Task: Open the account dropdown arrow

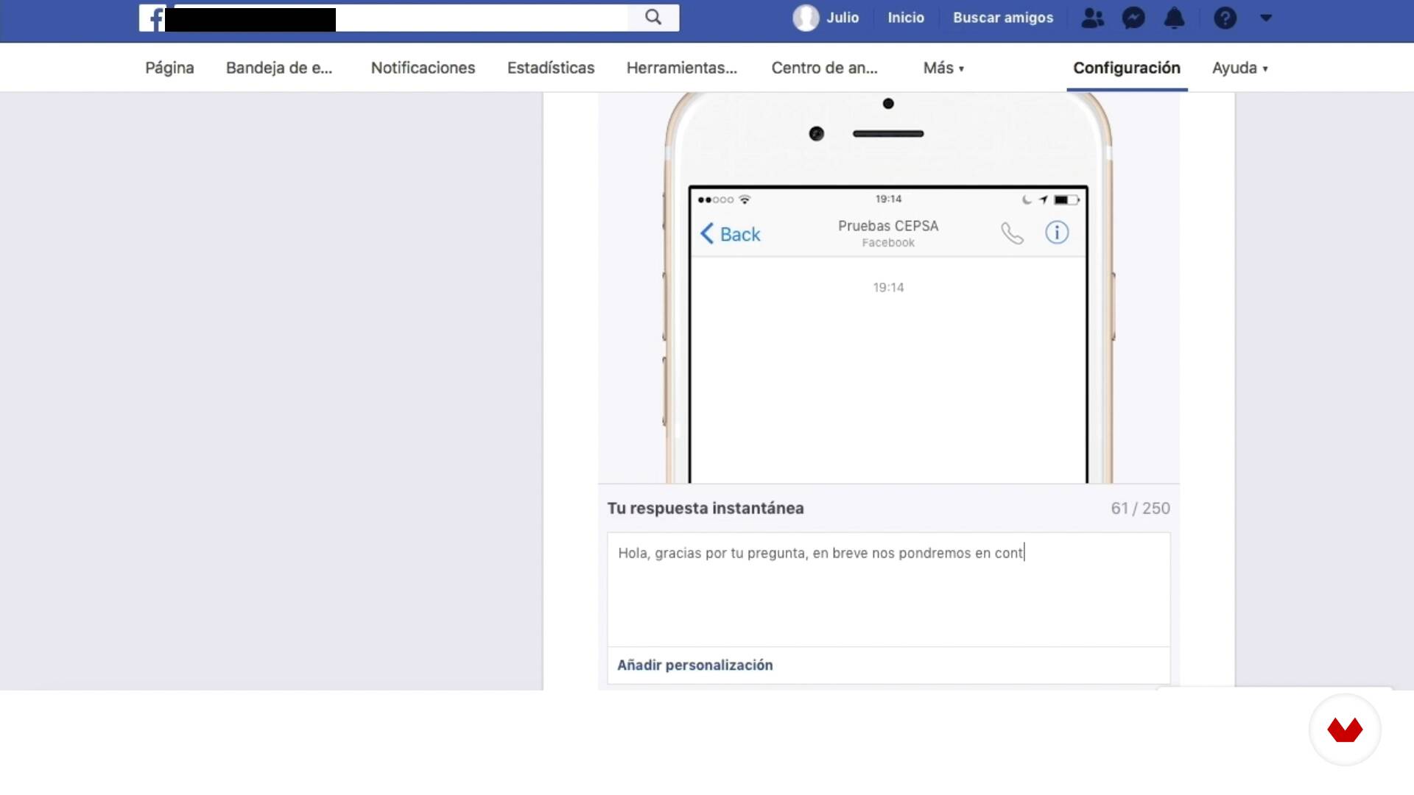Action: click(1266, 18)
